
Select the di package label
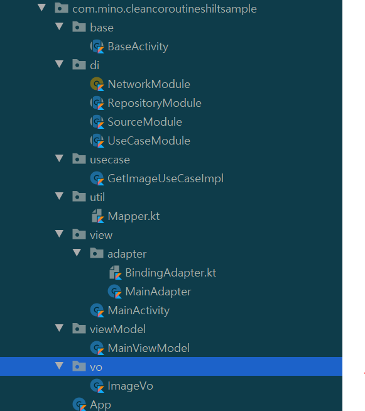[x=95, y=65]
